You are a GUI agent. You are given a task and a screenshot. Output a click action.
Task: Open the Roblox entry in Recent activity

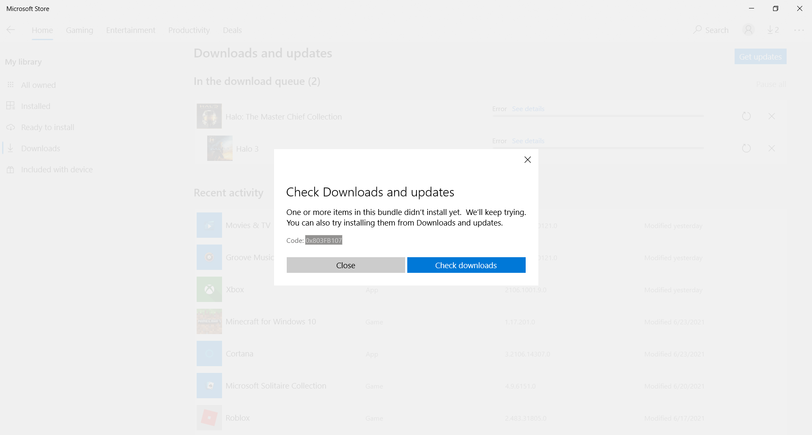491,418
